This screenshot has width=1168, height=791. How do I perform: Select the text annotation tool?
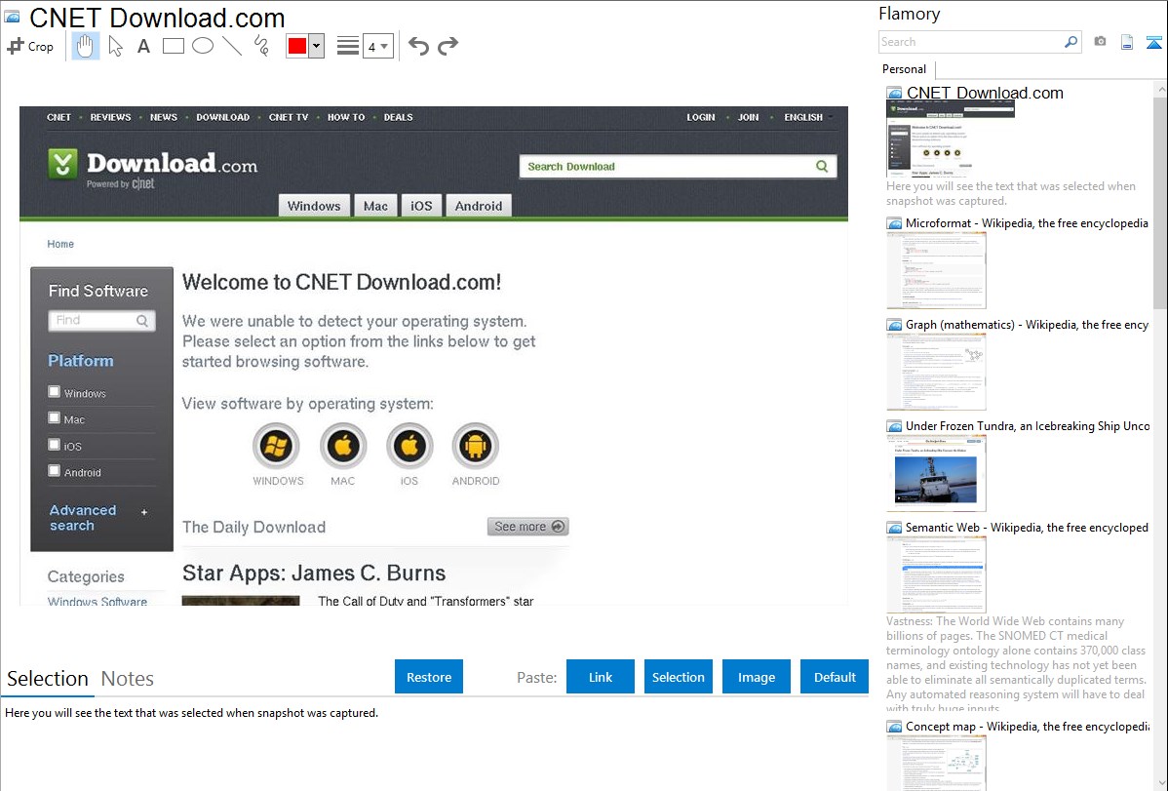point(143,46)
